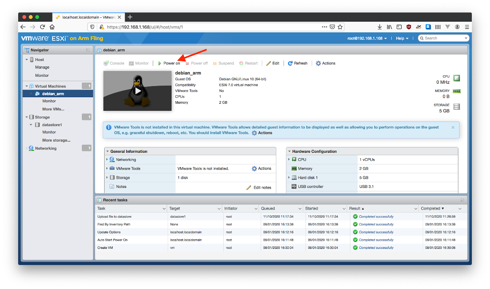Dismiss the VMware Tools warning banner
The width and height of the screenshot is (490, 289).
coord(453,127)
